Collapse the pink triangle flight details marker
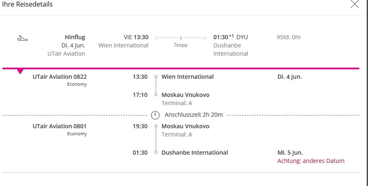Screen dimensions: 368x186 (20, 71)
